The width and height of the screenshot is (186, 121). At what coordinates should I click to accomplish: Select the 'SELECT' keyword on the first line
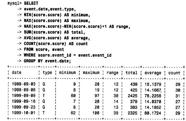[31, 3]
